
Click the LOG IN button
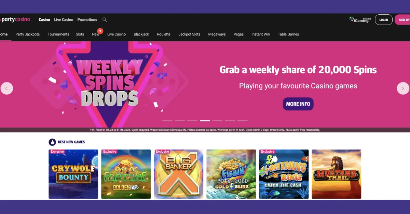coord(384,20)
